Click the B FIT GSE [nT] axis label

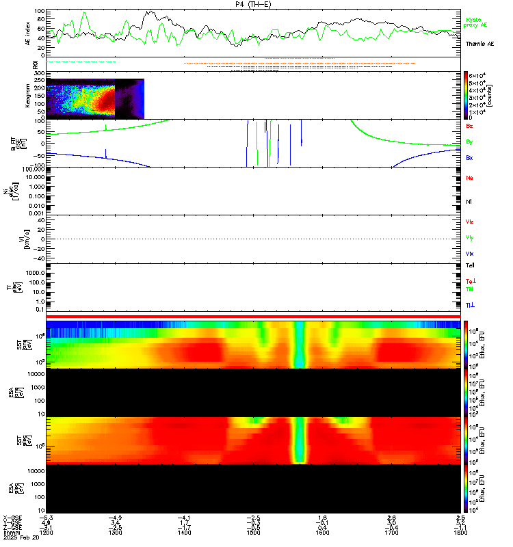[18, 144]
